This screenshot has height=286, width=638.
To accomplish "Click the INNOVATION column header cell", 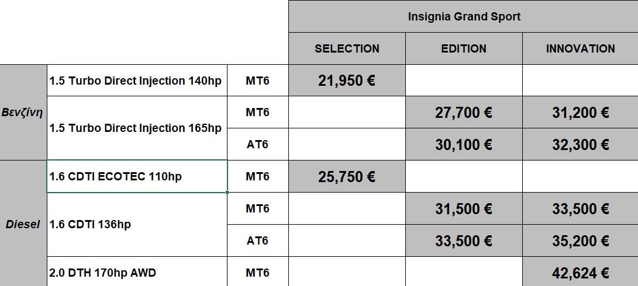I will pyautogui.click(x=580, y=48).
